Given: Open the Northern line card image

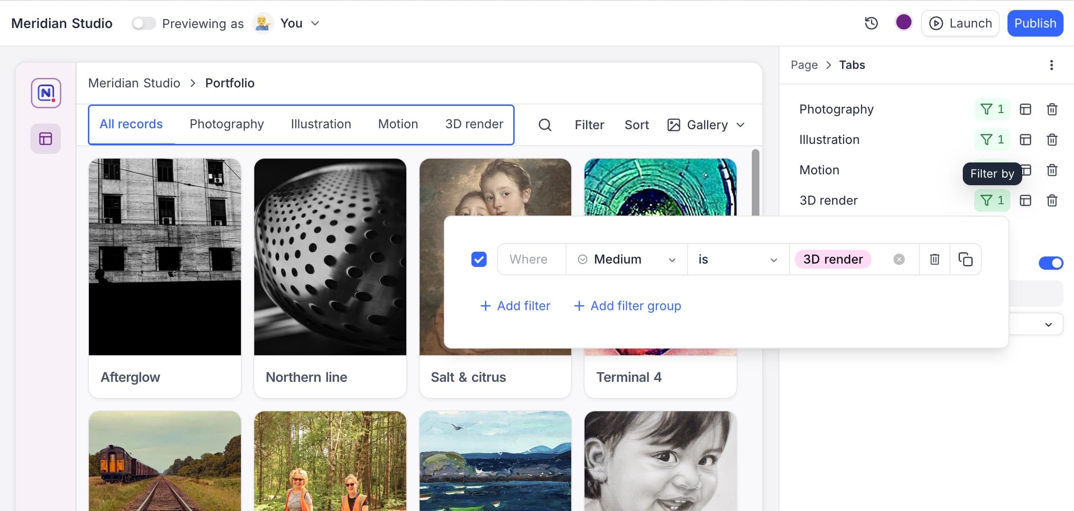Looking at the screenshot, I should tap(330, 257).
